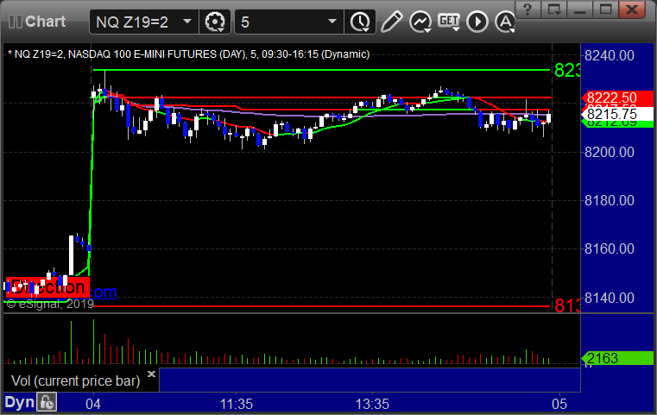
Task: Select the upper green horizontal line labeled 823
Action: [321, 70]
